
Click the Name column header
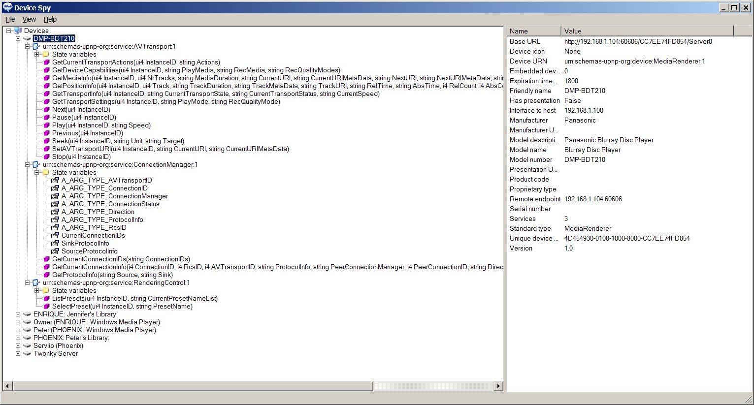pyautogui.click(x=533, y=31)
